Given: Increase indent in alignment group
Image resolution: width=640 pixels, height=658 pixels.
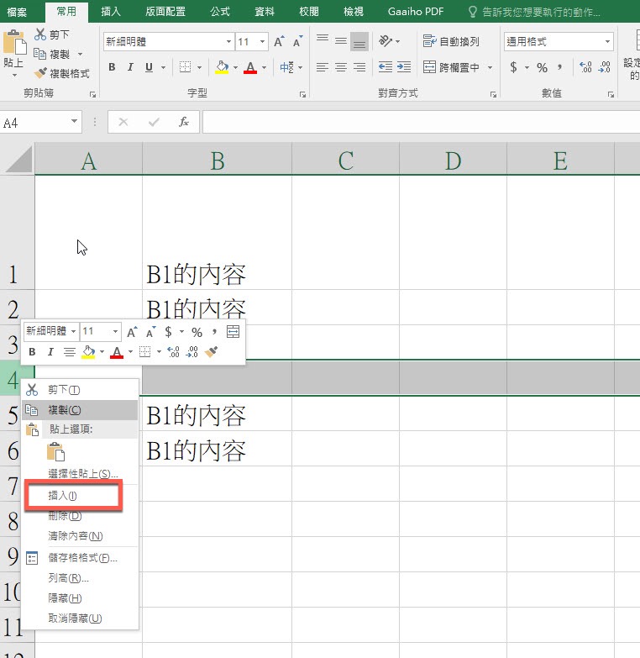Looking at the screenshot, I should pos(403,67).
